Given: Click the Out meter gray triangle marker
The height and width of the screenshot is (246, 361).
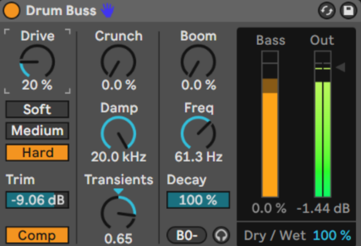Looking at the screenshot, I should point(341,68).
